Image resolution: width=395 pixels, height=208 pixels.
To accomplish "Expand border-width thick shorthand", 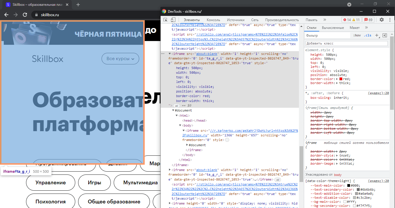I will (x=337, y=83).
